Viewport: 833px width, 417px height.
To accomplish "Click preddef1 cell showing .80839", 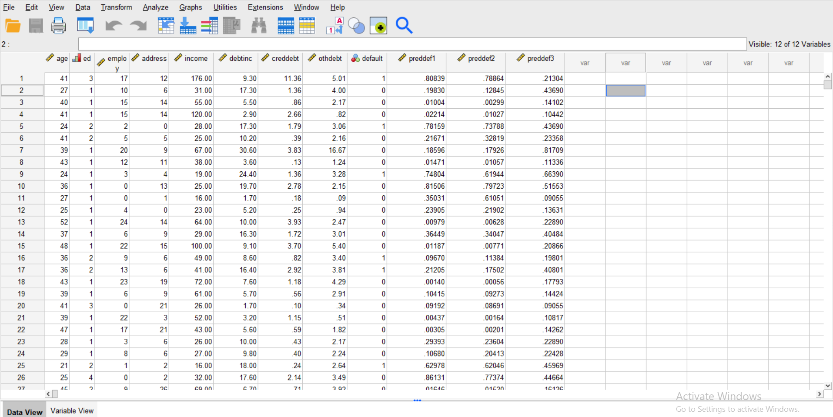I will 417,79.
